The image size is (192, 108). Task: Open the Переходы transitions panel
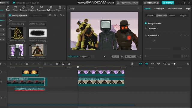point(41,8)
